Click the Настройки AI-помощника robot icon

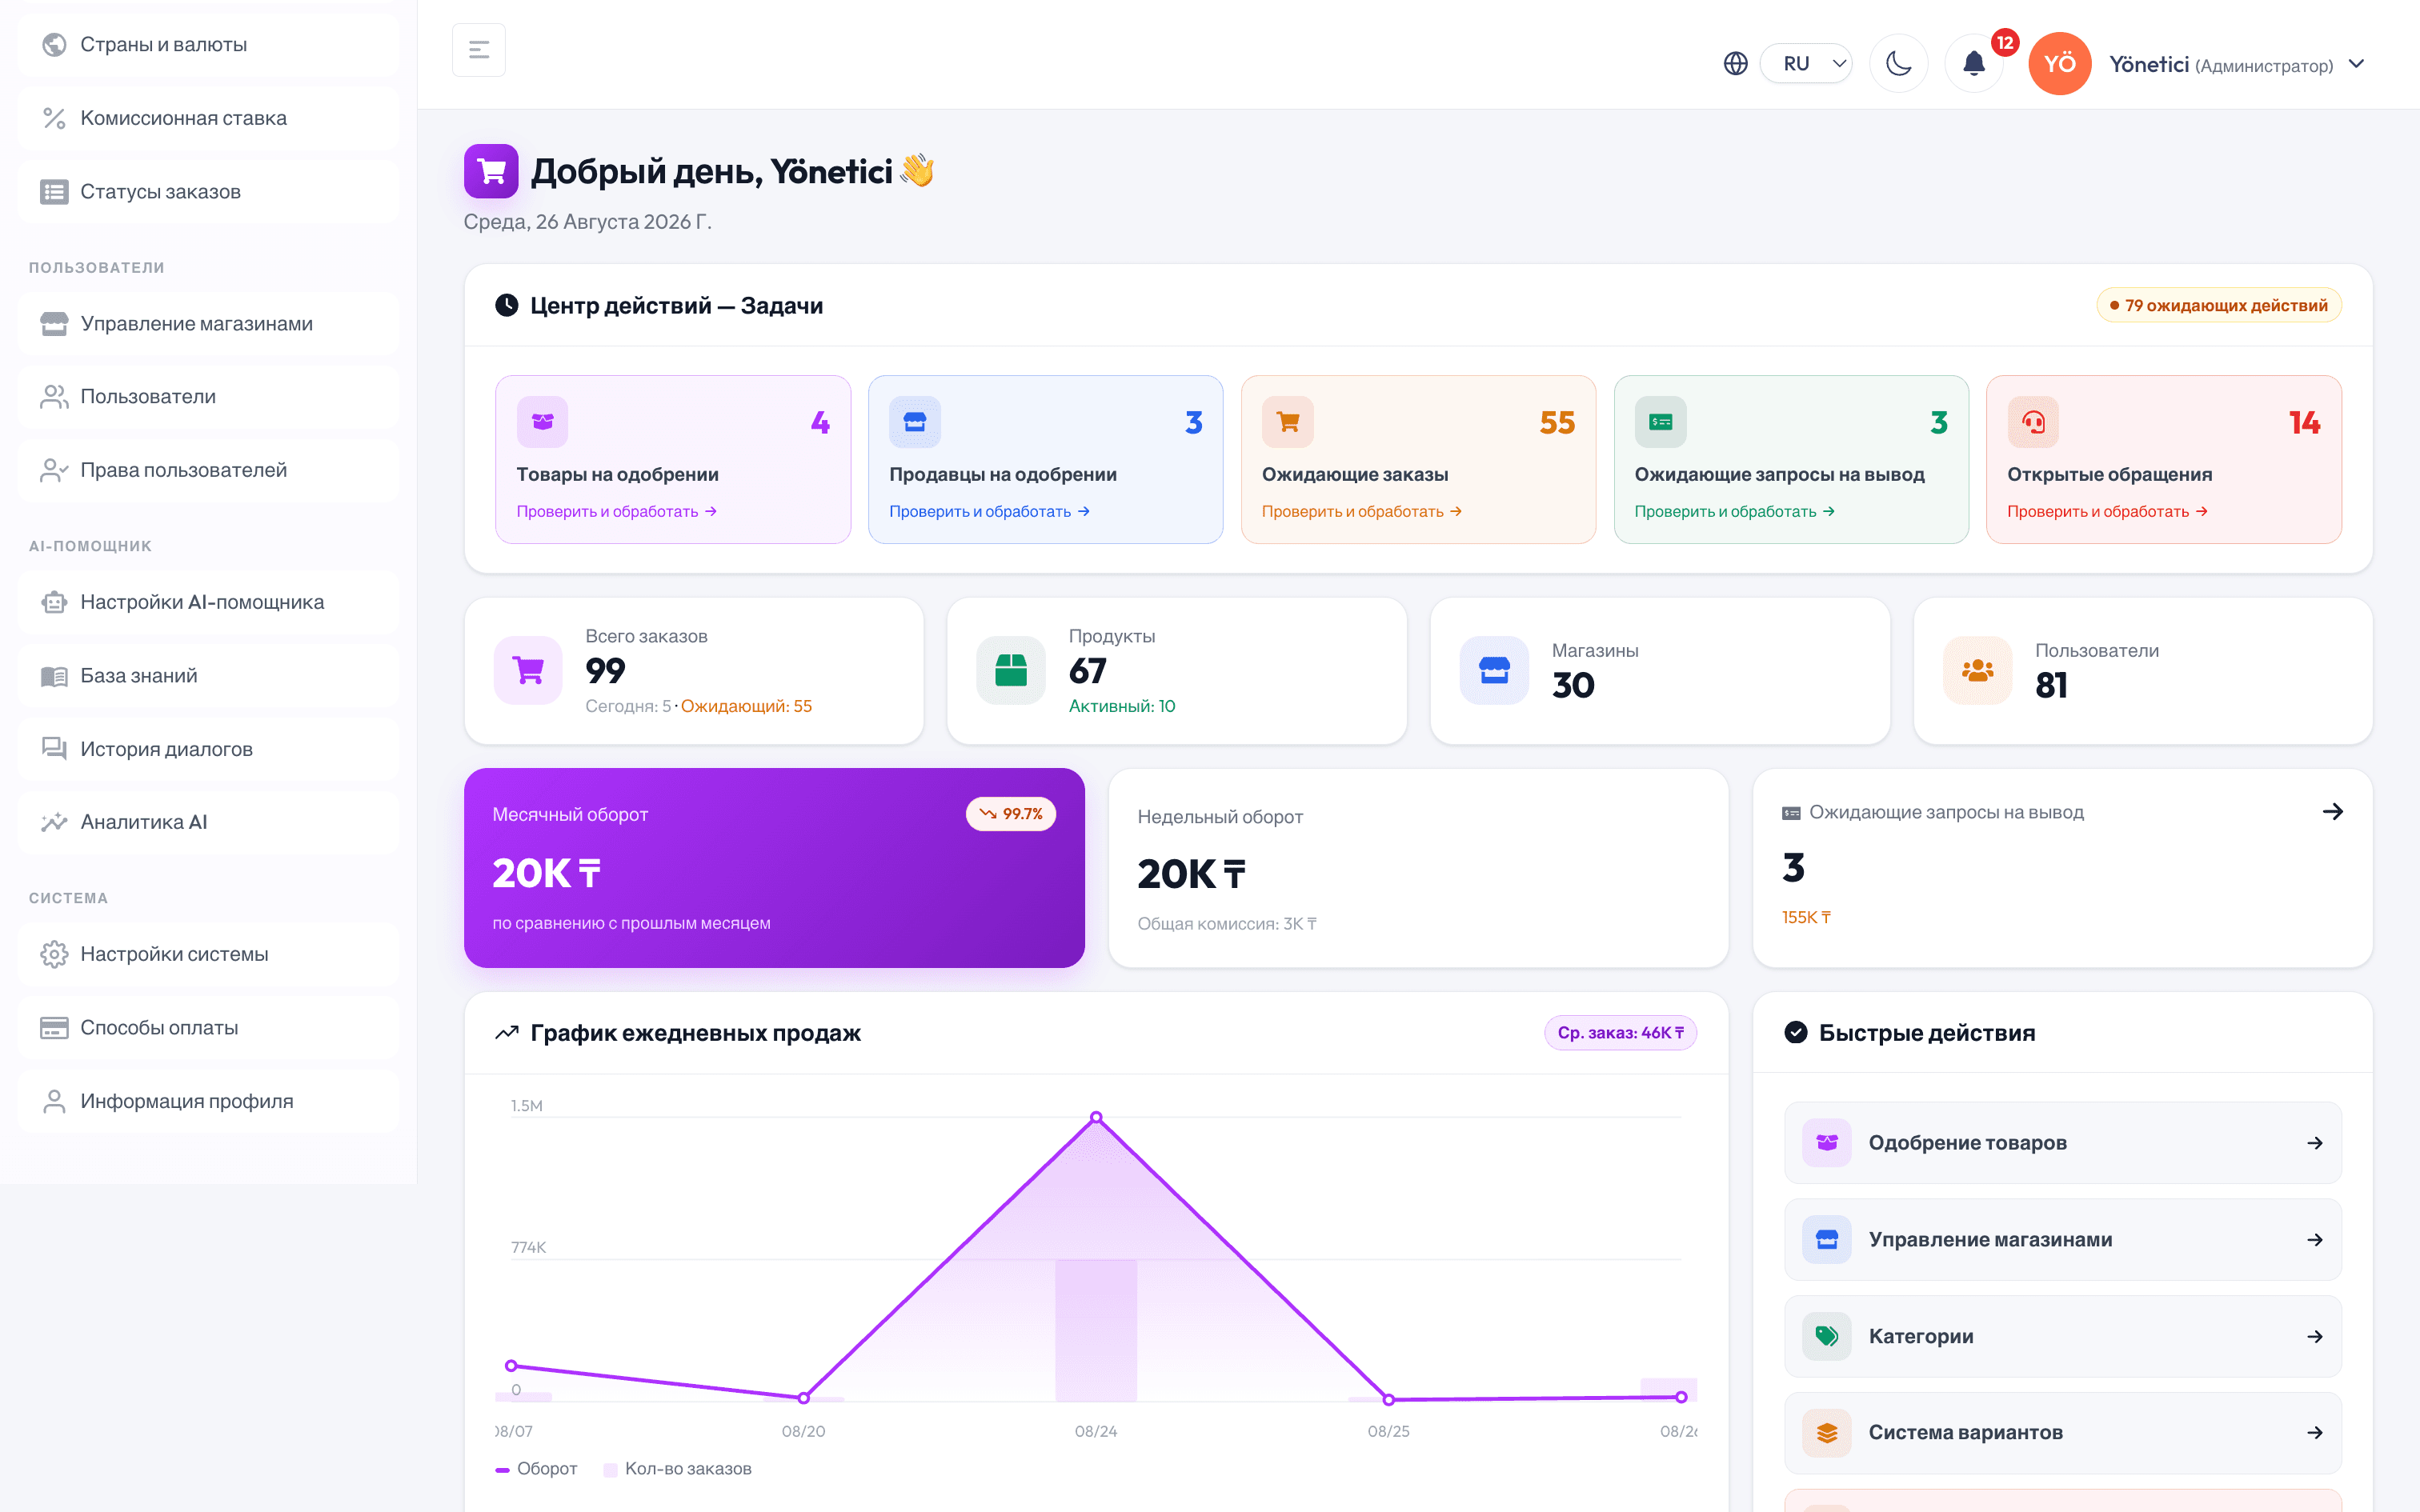(x=54, y=602)
